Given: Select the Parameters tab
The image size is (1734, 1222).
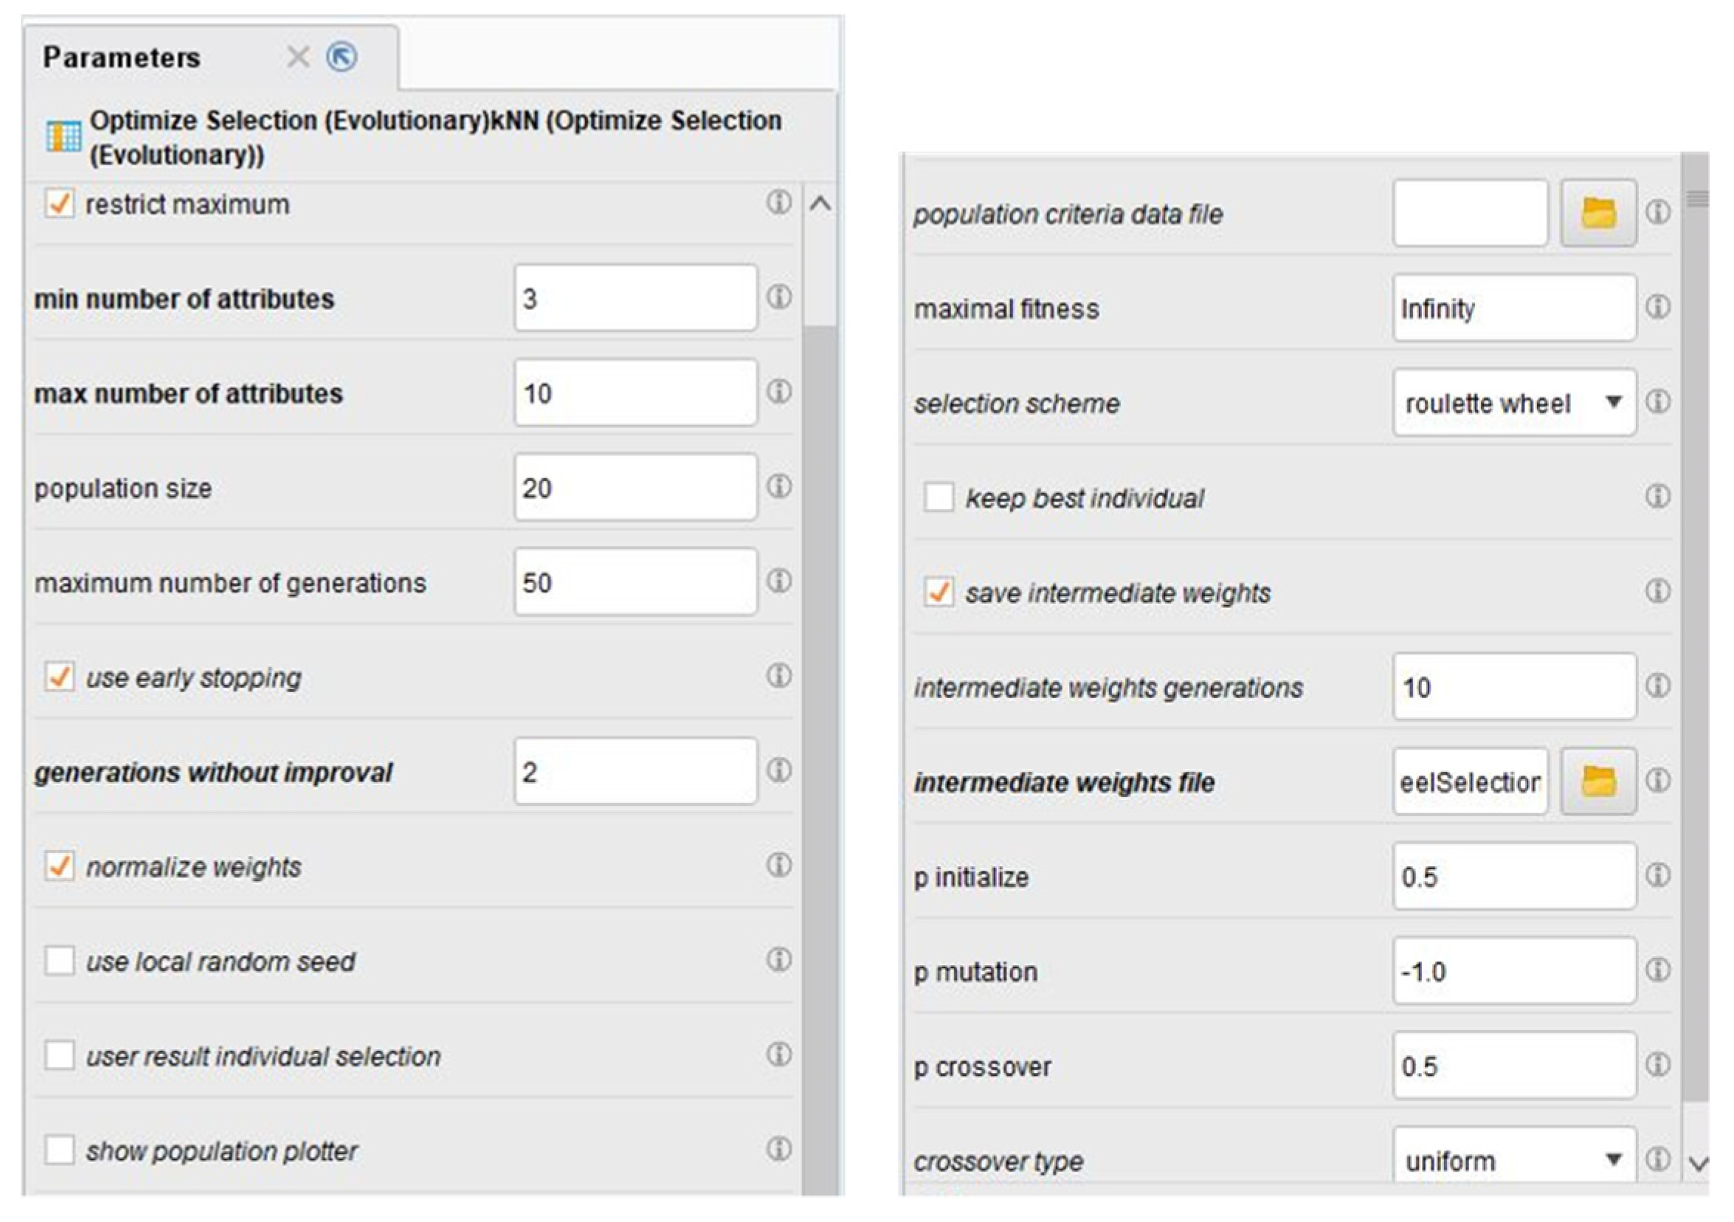Looking at the screenshot, I should pos(122,58).
